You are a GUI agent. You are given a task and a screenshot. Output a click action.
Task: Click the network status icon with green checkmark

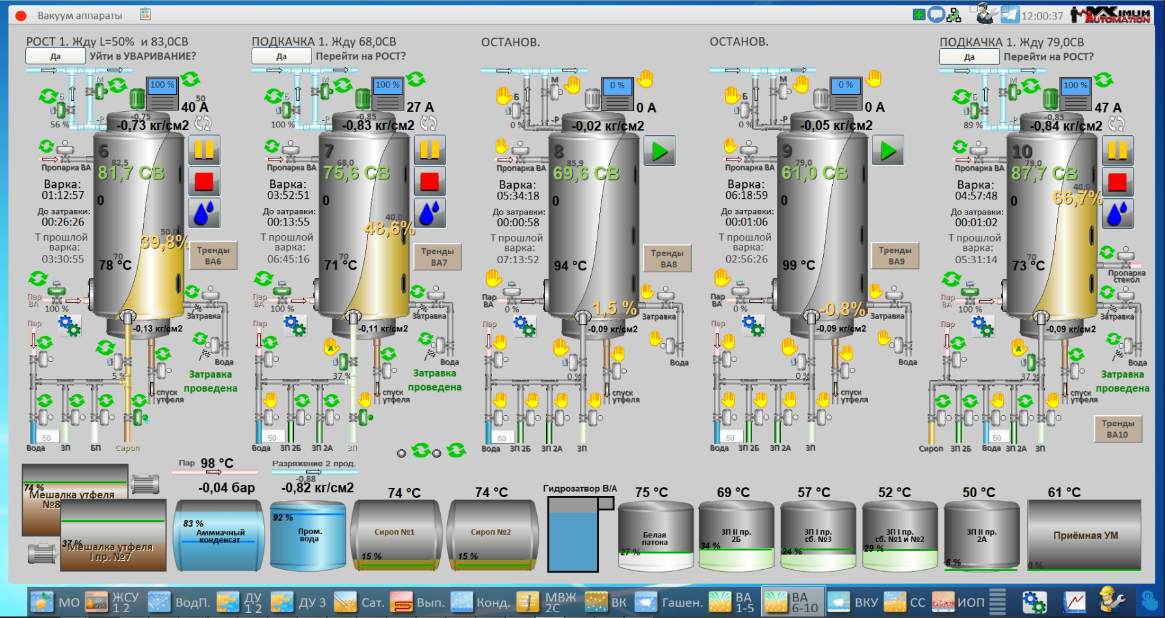[954, 15]
